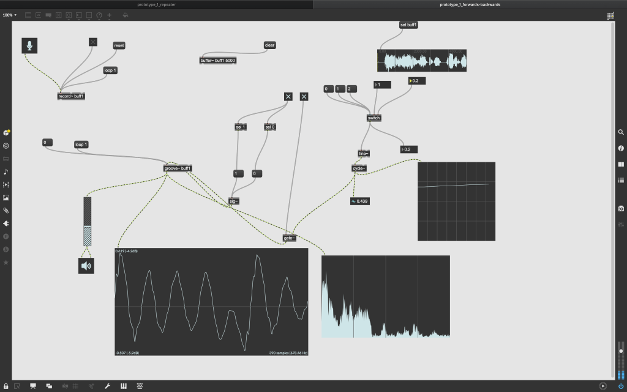Open the Images browser in left sidebar
The height and width of the screenshot is (392, 627).
6,197
